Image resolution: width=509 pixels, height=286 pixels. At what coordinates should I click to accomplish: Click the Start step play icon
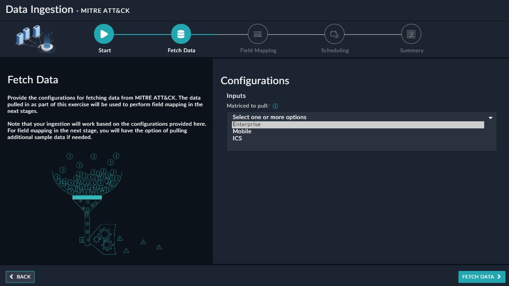104,34
